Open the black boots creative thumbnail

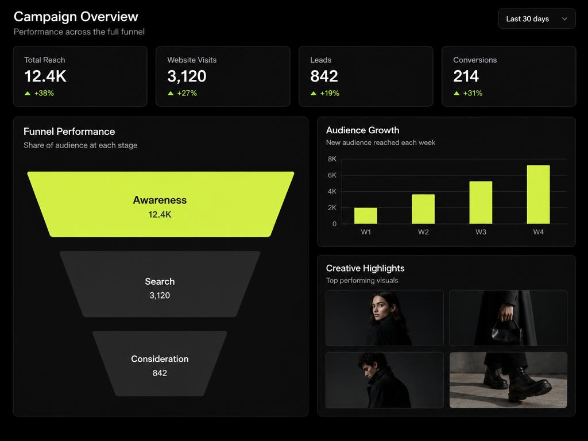pos(508,380)
